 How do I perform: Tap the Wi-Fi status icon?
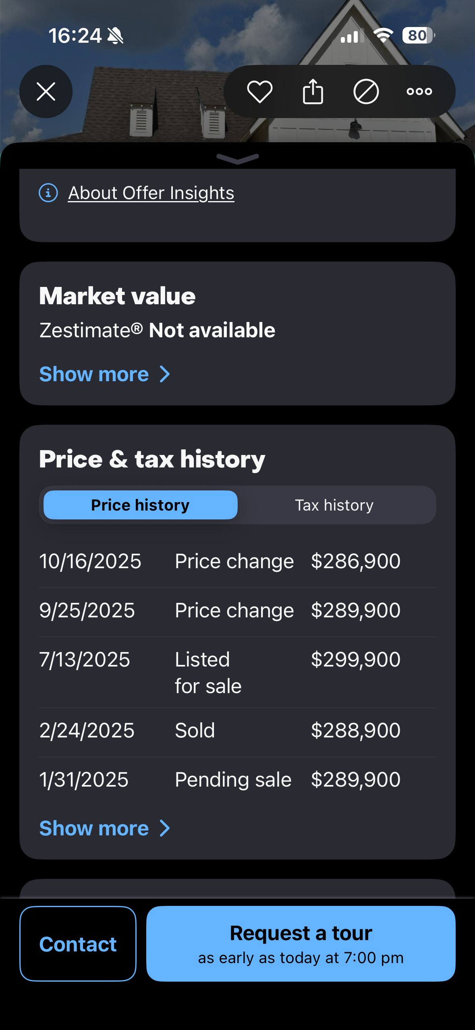[383, 35]
